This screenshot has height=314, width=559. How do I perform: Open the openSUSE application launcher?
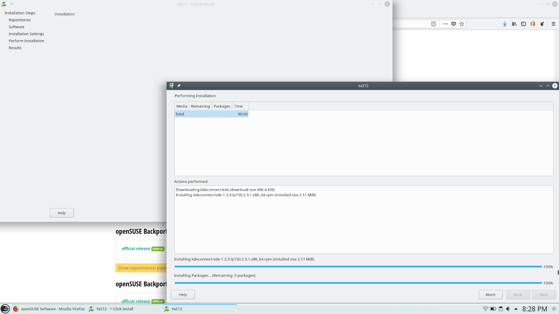[x=5, y=309]
